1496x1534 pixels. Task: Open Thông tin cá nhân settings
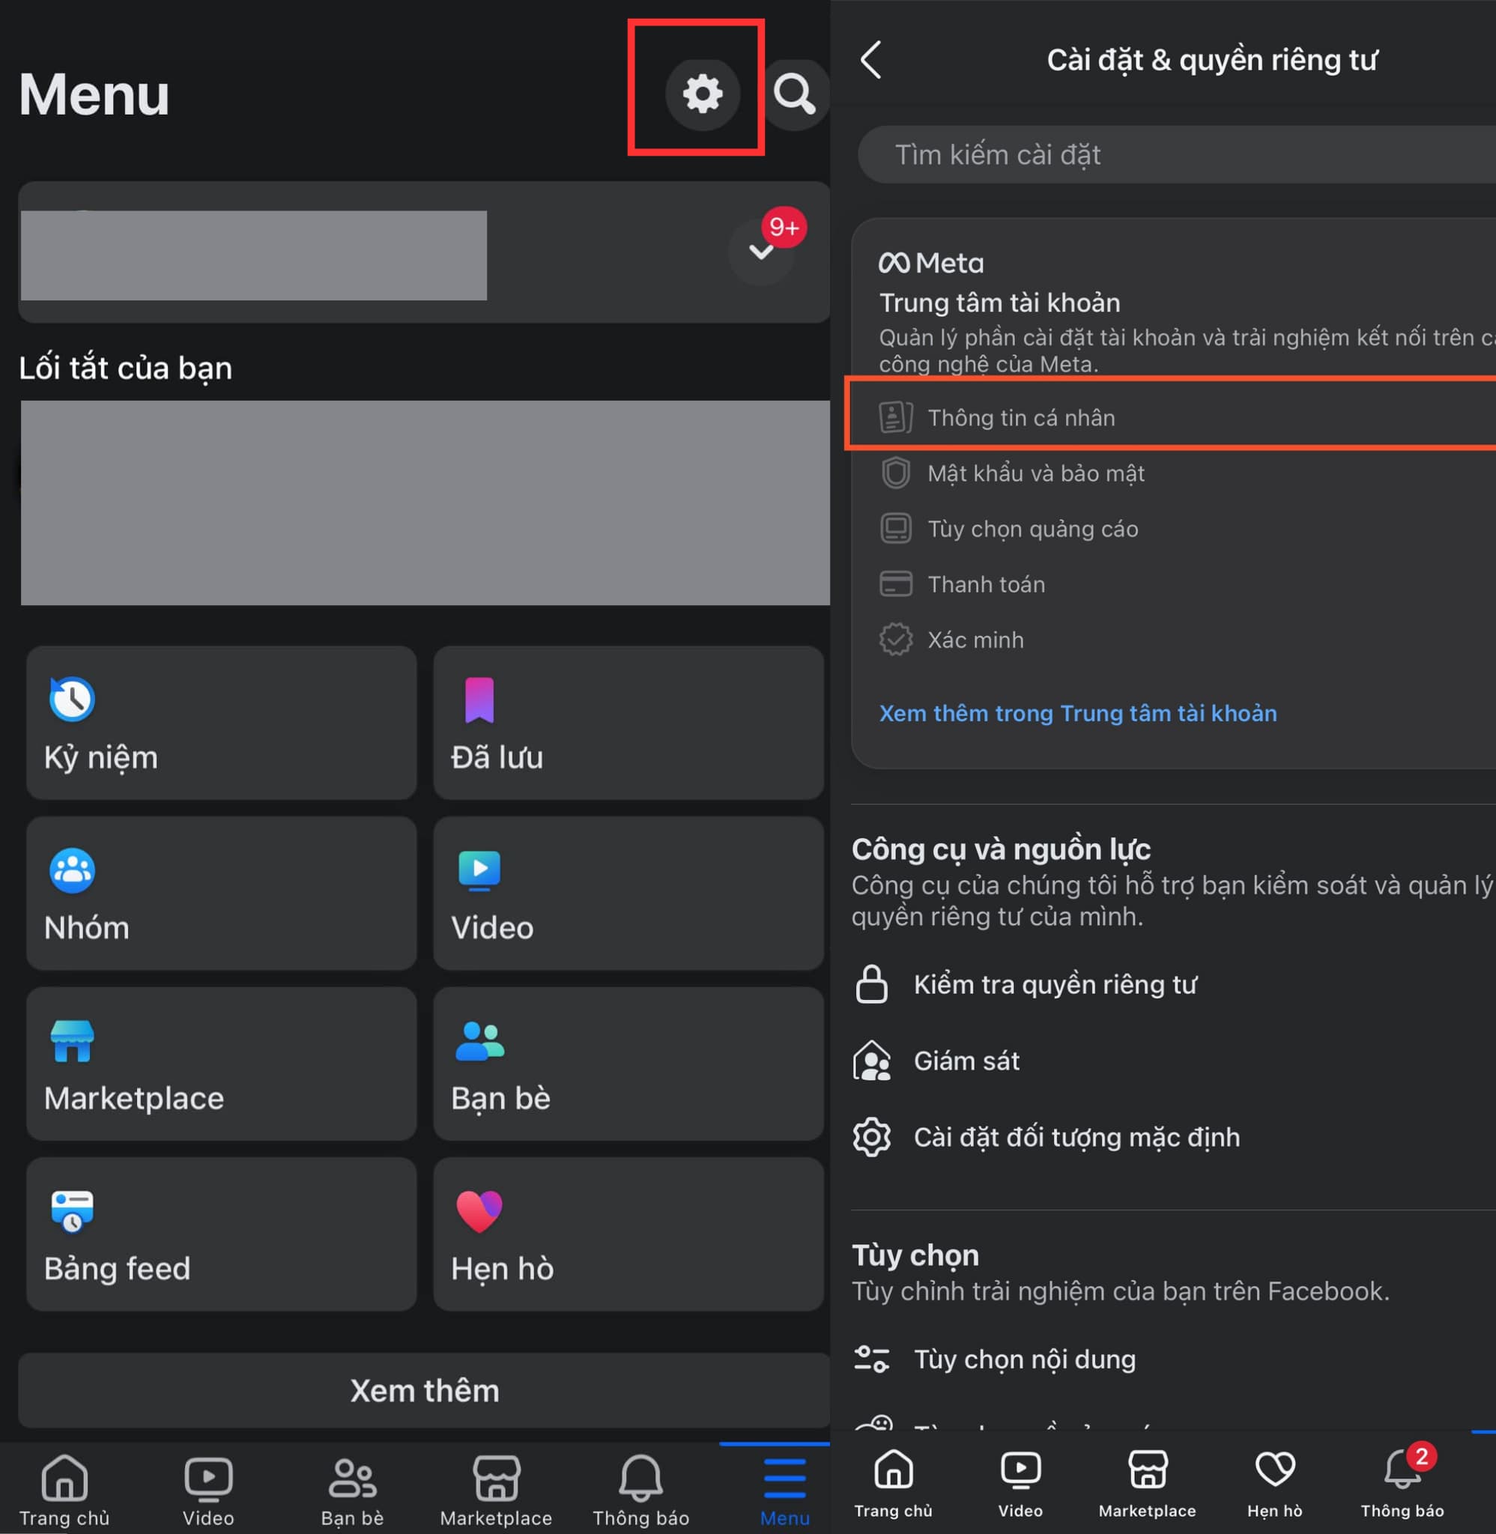pos(1164,418)
